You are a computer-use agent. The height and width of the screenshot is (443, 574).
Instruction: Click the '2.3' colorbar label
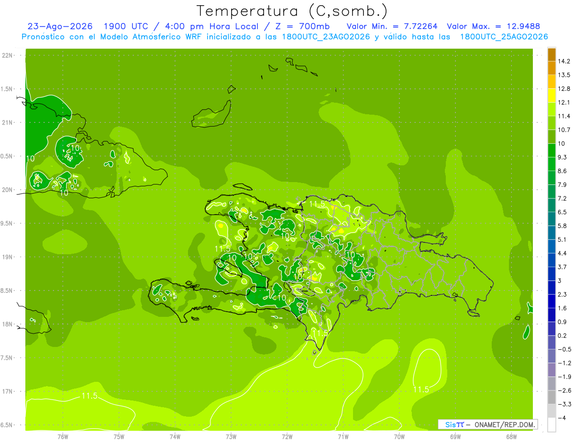[563, 294]
